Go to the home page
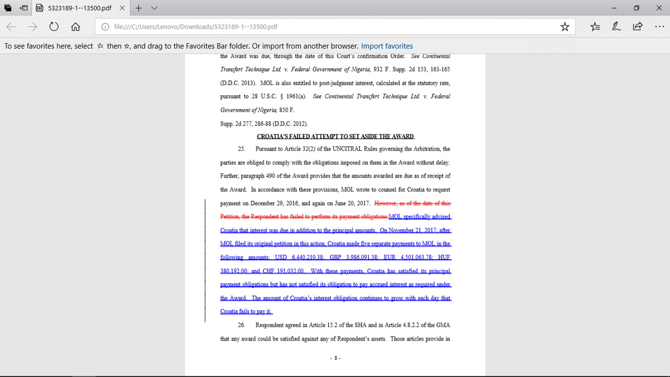This screenshot has width=670, height=377. (75, 27)
